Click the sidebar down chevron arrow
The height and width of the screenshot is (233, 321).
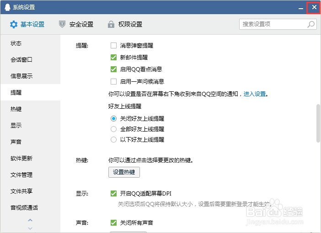[30, 228]
